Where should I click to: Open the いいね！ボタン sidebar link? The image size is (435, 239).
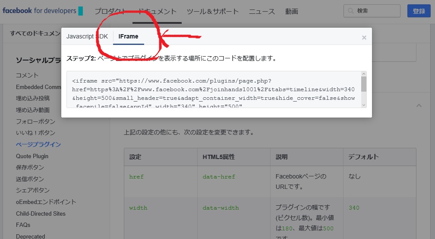click(x=35, y=133)
